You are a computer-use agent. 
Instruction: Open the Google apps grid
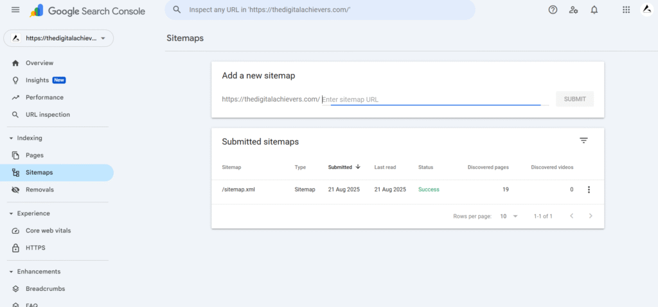click(626, 10)
